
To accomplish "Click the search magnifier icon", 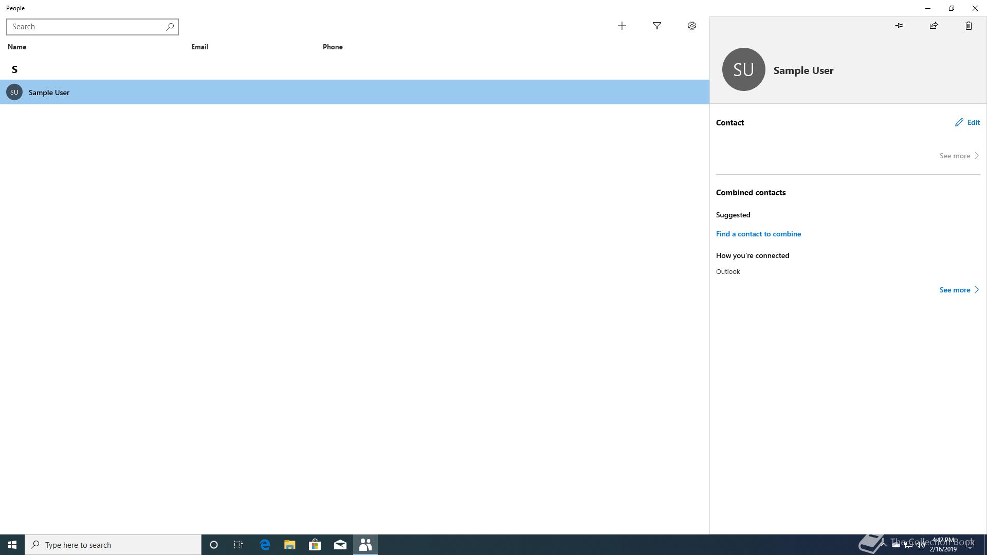I will tap(170, 27).
